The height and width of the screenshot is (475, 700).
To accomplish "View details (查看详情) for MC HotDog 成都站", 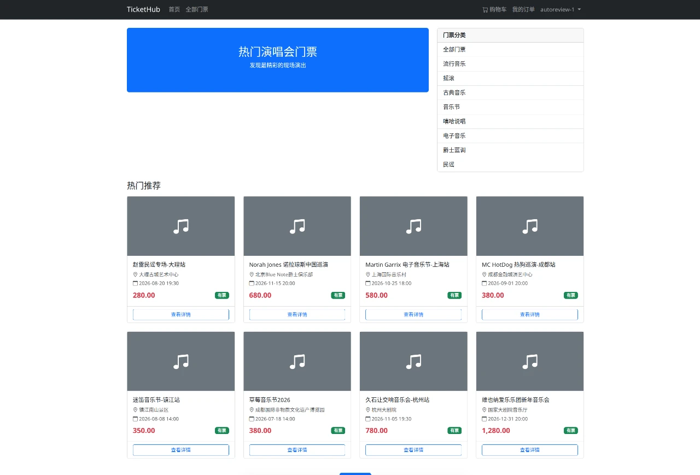I will (x=530, y=315).
